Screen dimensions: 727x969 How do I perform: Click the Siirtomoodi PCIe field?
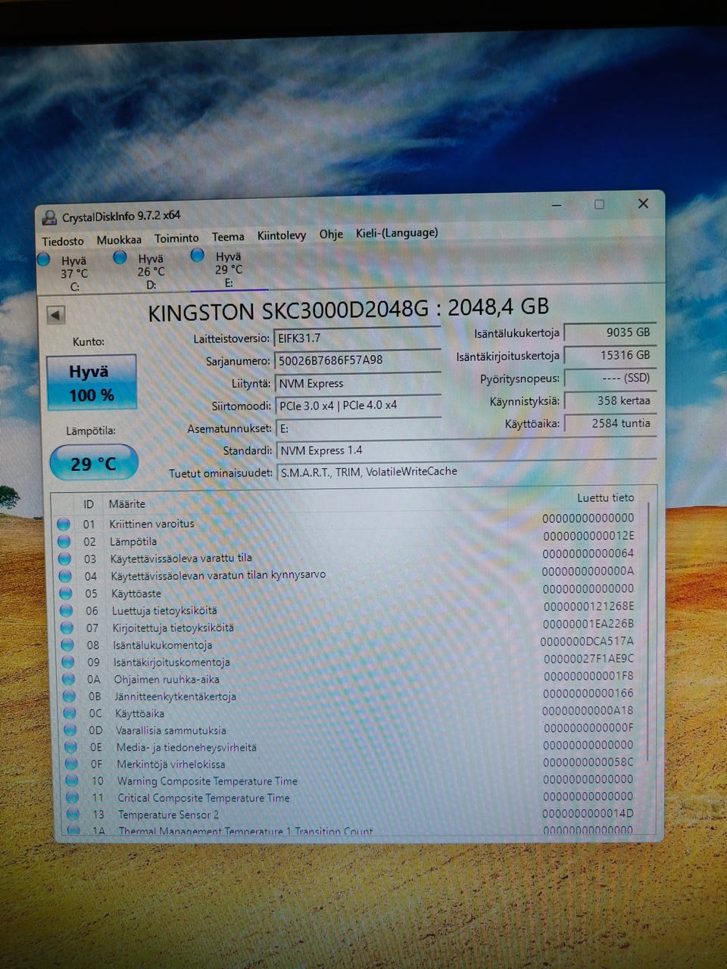tap(358, 406)
